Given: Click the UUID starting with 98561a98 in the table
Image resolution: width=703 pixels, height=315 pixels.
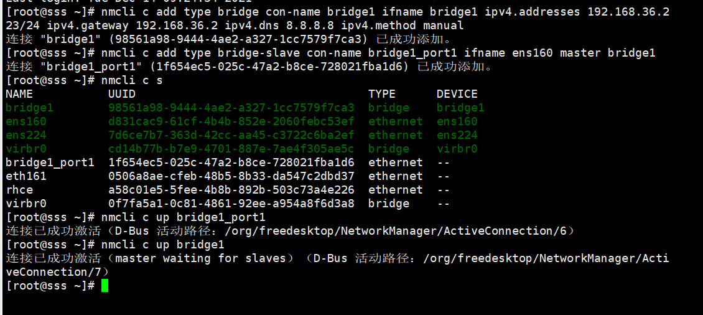Looking at the screenshot, I should 231,108.
